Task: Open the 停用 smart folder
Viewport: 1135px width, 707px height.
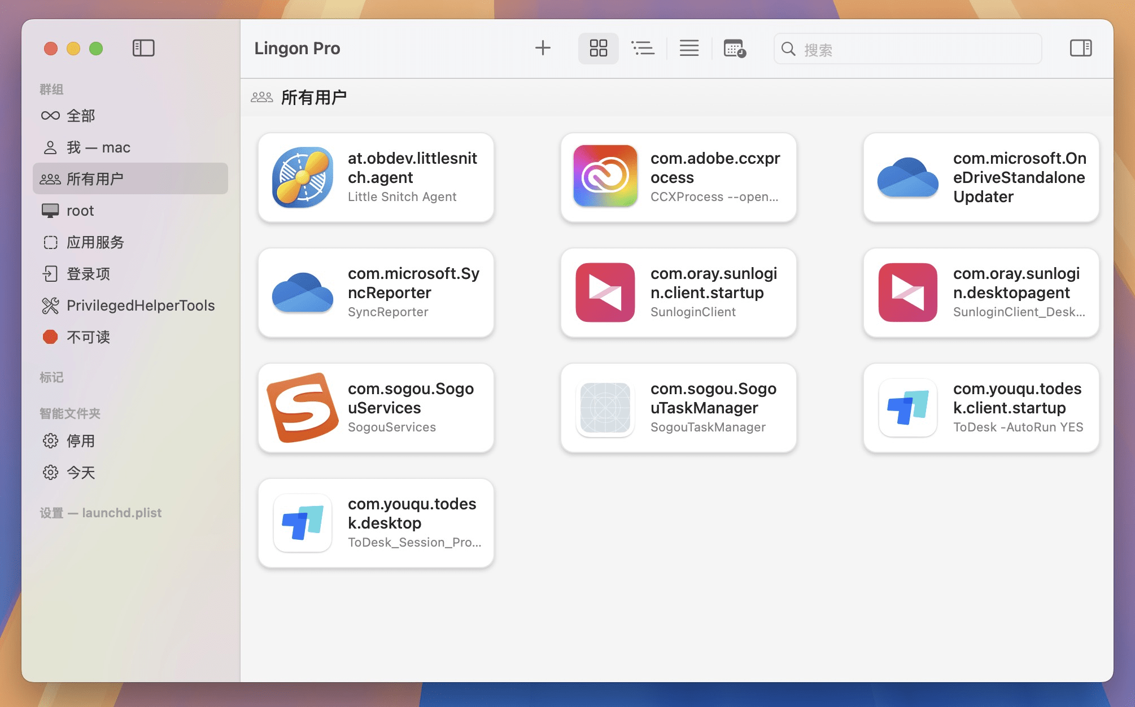Action: [x=81, y=441]
